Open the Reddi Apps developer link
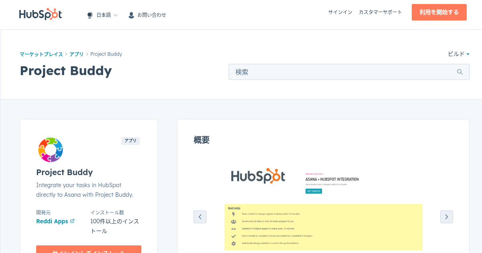This screenshot has width=482, height=253. click(x=52, y=221)
